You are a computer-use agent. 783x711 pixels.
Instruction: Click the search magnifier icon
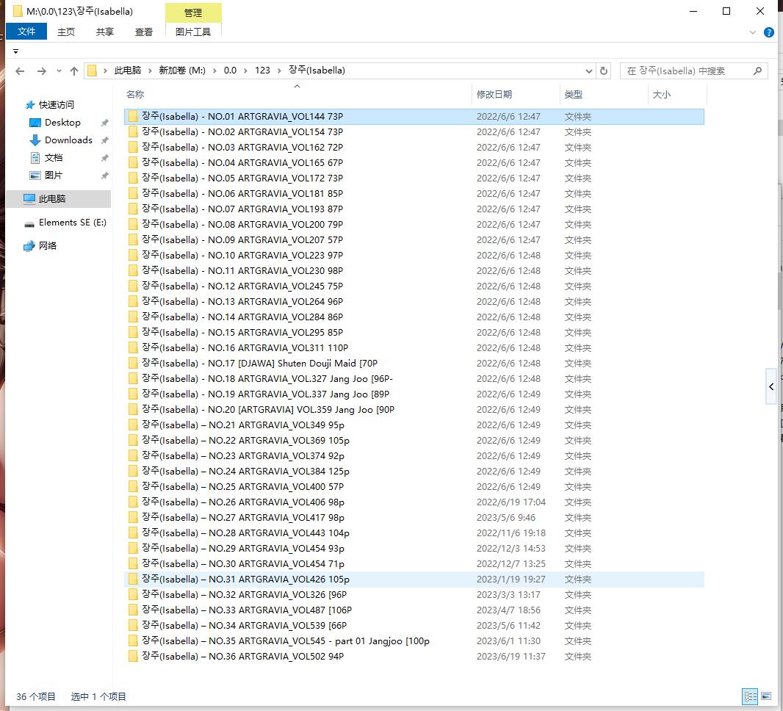pyautogui.click(x=758, y=71)
